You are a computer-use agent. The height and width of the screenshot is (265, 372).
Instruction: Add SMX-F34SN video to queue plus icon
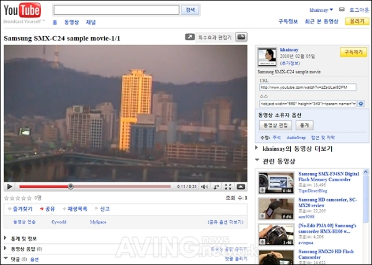[x=262, y=190]
